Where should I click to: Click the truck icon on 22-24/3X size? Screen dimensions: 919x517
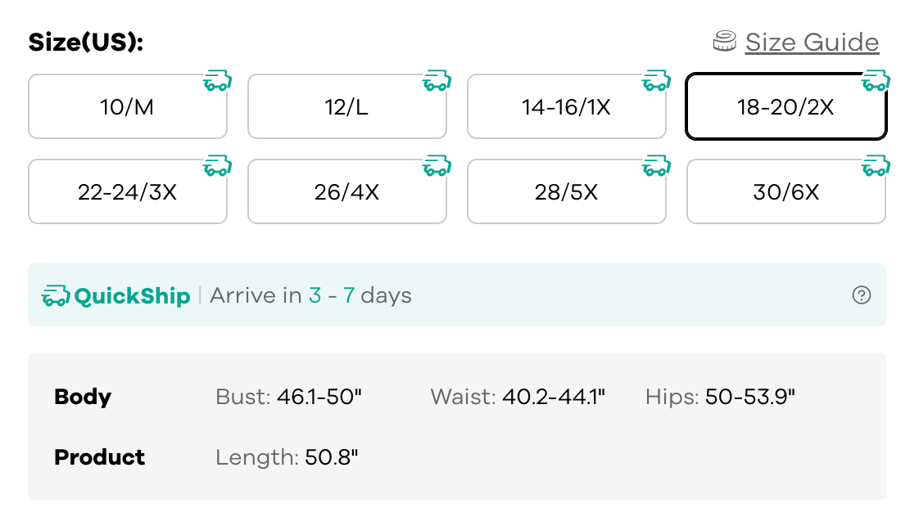(x=217, y=166)
